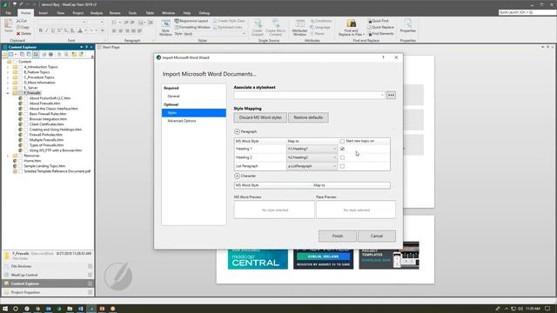Click the MadCap Flare application logo icon
Image resolution: width=557 pixels, height=313 pixels.
[x=5, y=4]
